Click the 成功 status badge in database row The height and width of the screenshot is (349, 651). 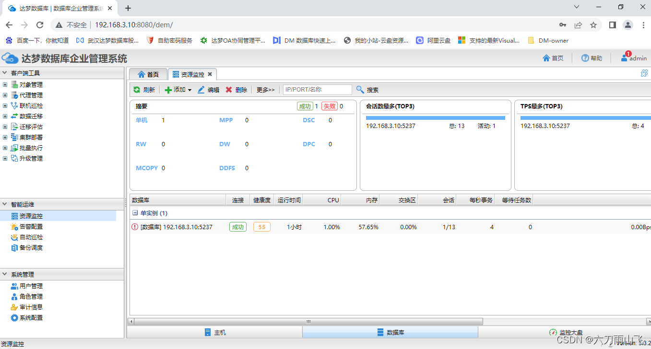(x=237, y=227)
